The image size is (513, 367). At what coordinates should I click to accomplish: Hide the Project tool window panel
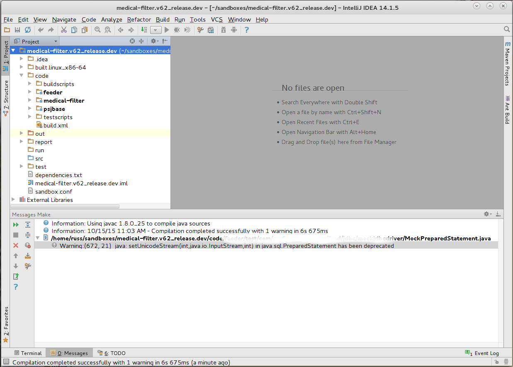point(165,41)
